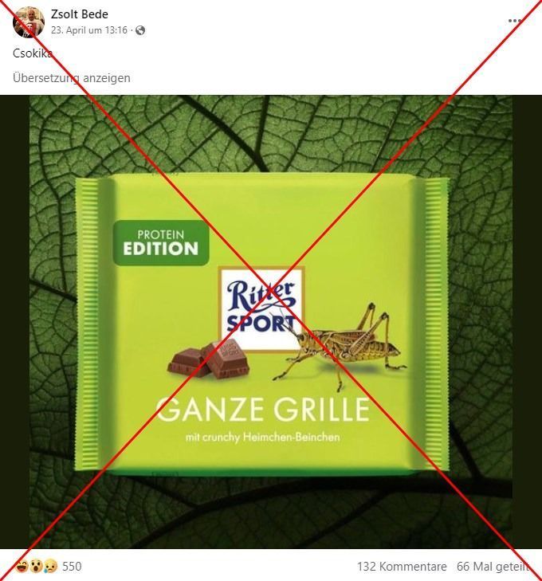The image size is (542, 581).
Task: Click the laughing reaction emoji
Action: [x=22, y=566]
